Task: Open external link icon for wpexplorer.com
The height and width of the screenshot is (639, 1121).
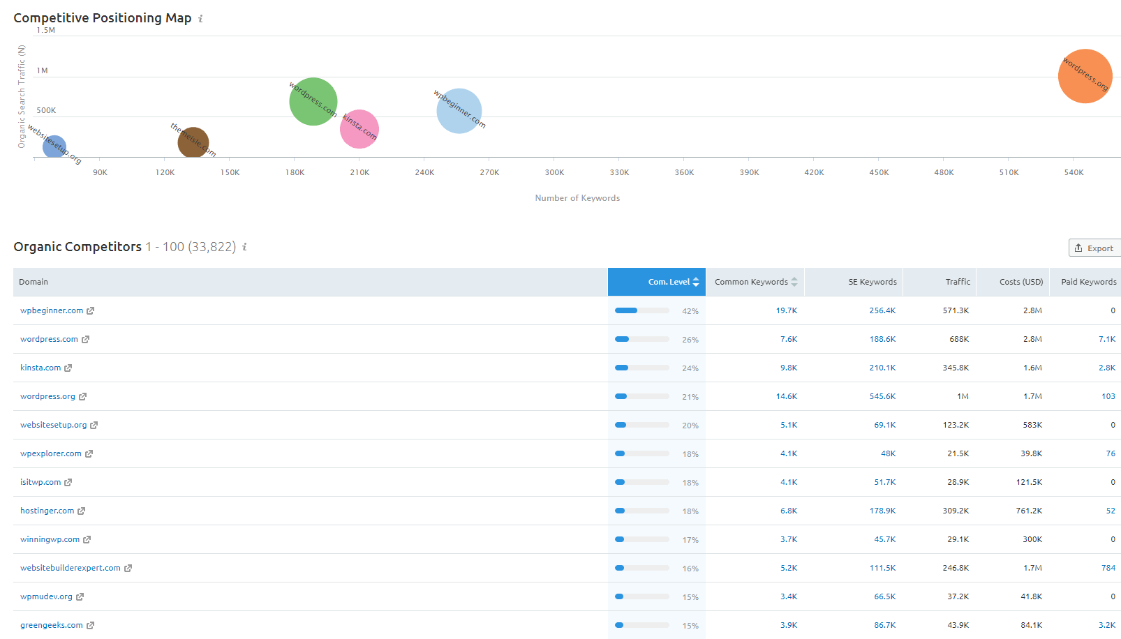Action: (x=89, y=454)
